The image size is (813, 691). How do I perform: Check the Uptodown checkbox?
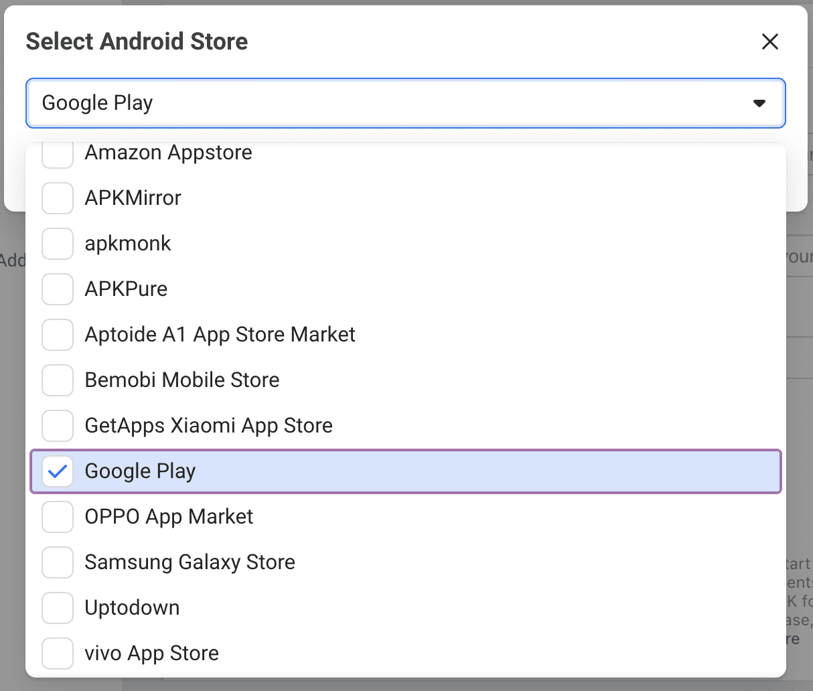58,608
